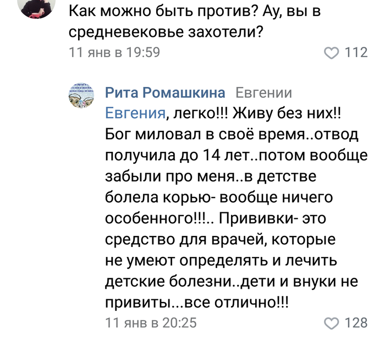Tap the 'привиты...все отлично!!!' line

pyautogui.click(x=196, y=301)
